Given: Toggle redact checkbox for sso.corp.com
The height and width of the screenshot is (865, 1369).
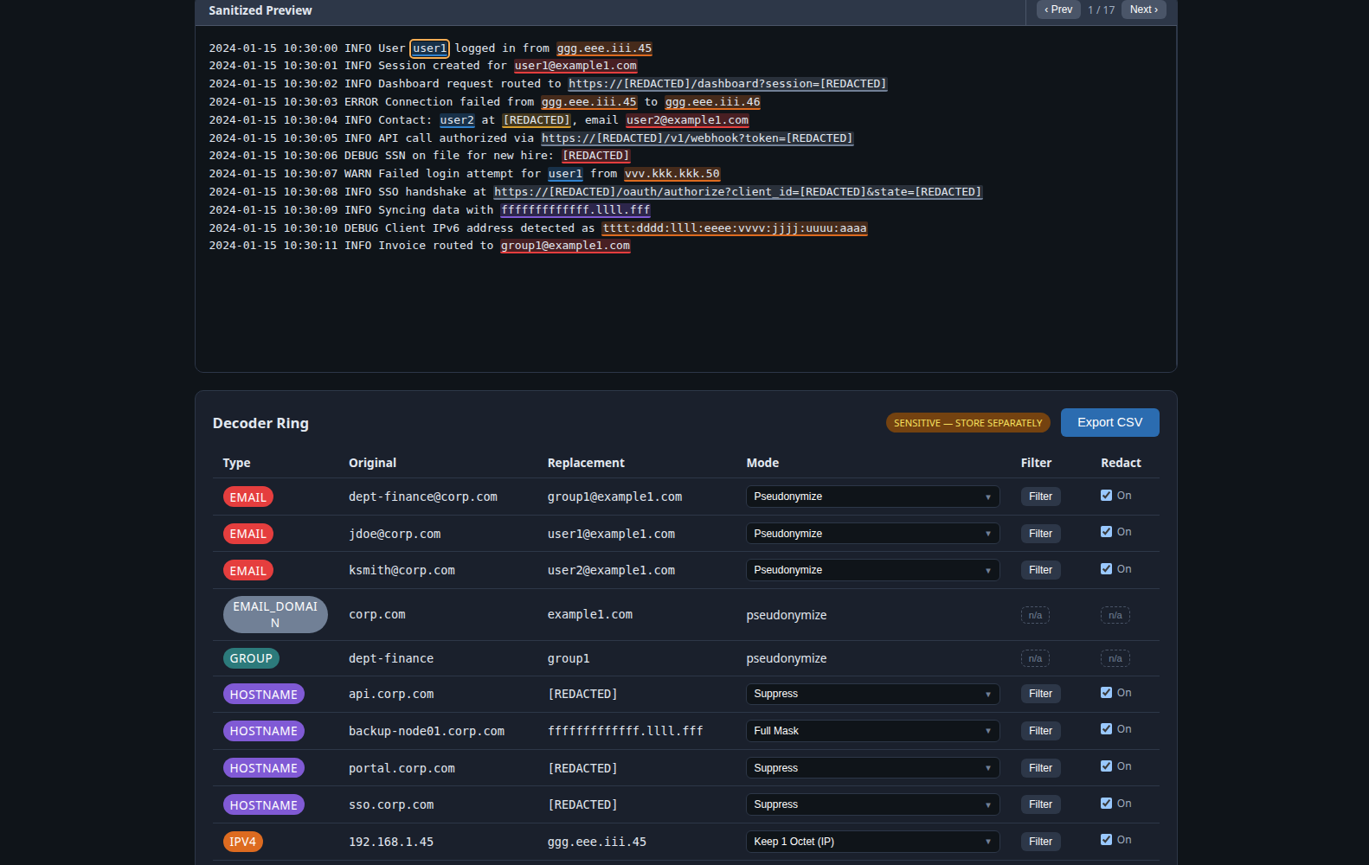Looking at the screenshot, I should click(x=1106, y=804).
